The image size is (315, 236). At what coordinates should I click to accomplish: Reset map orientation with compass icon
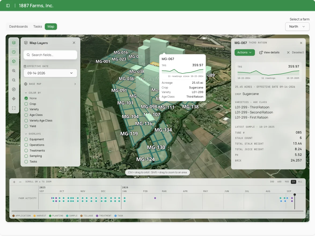(14, 89)
